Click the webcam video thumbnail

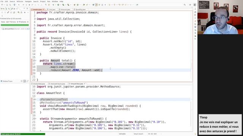[220, 17]
